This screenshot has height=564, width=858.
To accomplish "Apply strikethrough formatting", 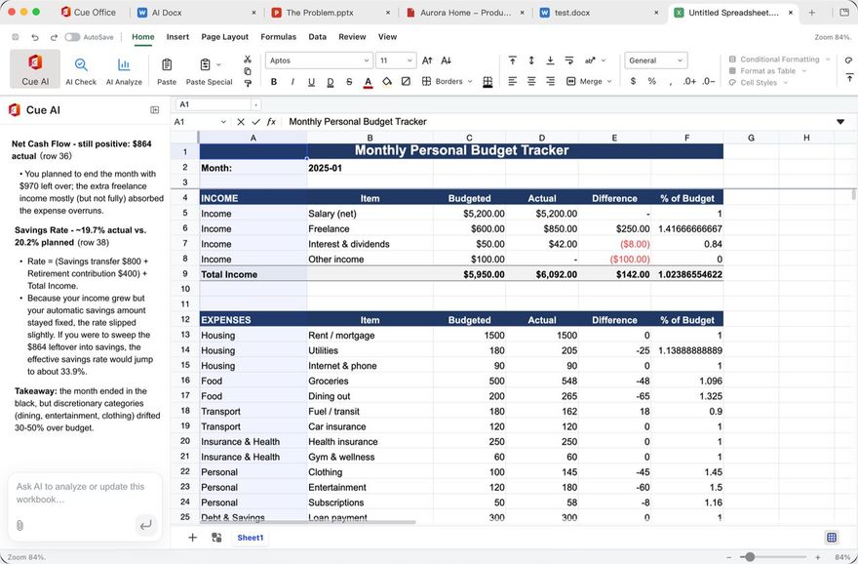I will click(349, 82).
